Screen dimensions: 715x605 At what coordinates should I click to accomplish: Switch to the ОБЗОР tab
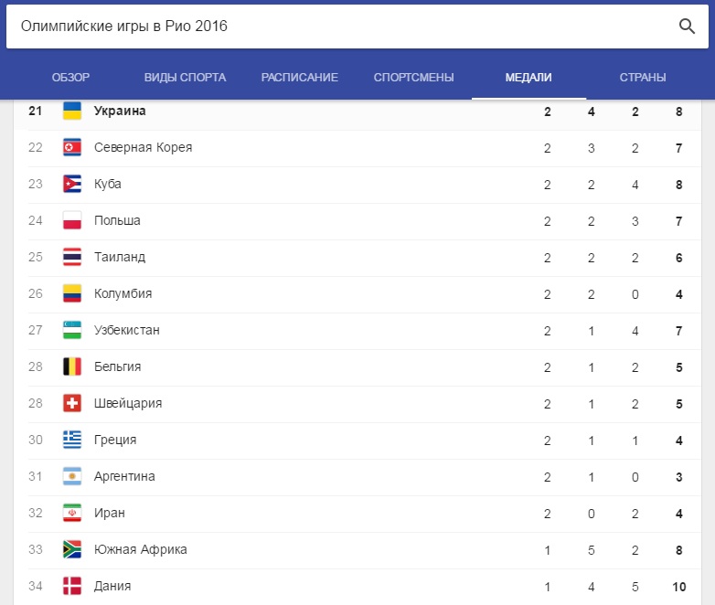70,78
